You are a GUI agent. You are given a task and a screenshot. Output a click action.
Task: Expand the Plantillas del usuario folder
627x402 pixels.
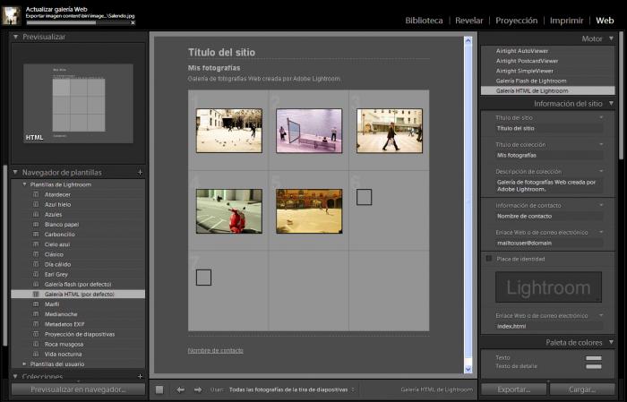(x=24, y=364)
